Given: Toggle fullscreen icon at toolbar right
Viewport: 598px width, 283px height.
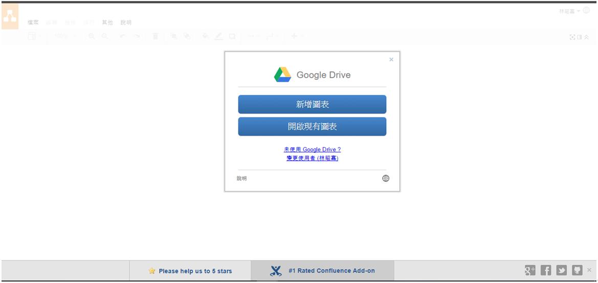Looking at the screenshot, I should click(x=572, y=37).
